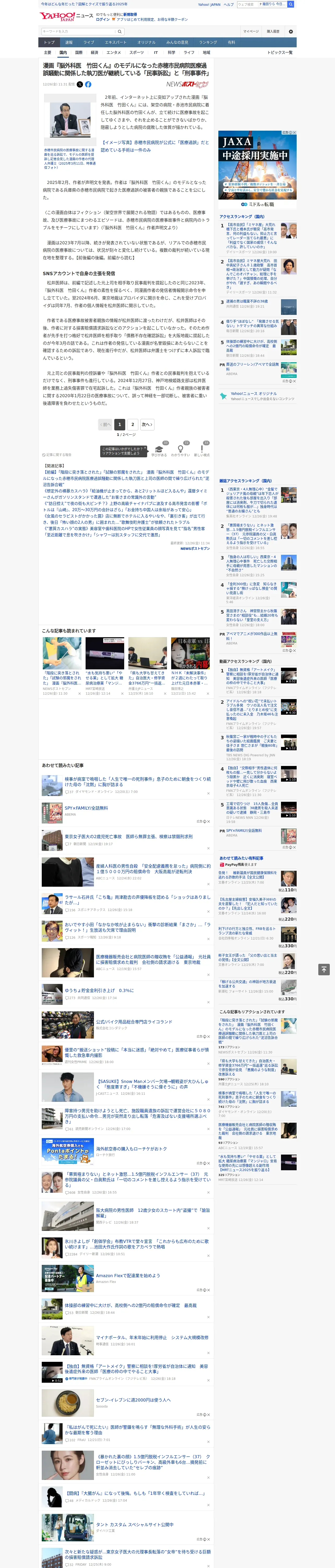335x1568 pixels.
Task: Open the 国際 category
Action: (x=79, y=52)
